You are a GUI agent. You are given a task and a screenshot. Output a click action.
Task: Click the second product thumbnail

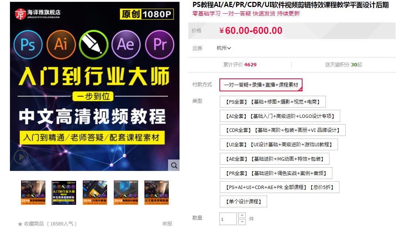[64, 192]
